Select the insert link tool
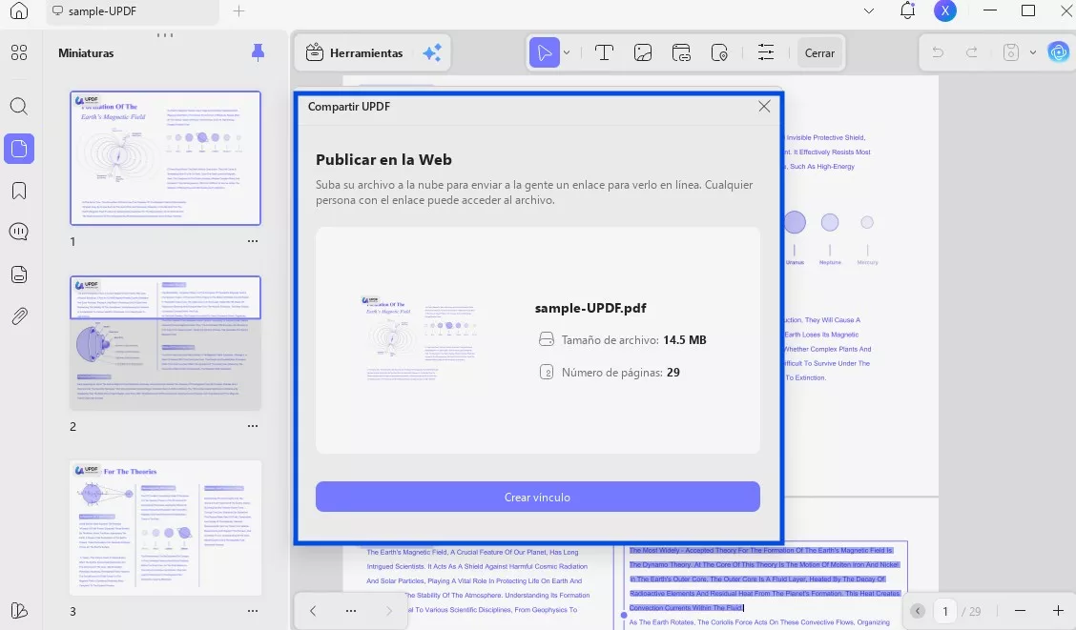 [681, 52]
